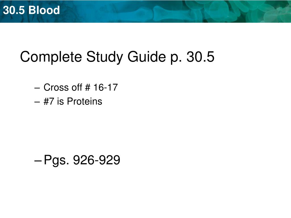The height and width of the screenshot is (218, 291).
Task: Select the word "Blood" in the header
Action: pos(44,10)
